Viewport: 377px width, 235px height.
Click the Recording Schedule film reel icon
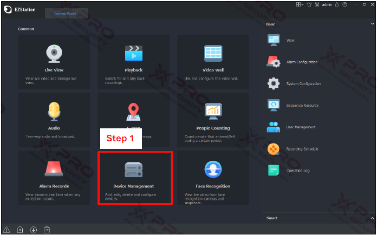274,149
